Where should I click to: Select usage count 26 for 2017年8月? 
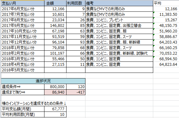point(76,20)
